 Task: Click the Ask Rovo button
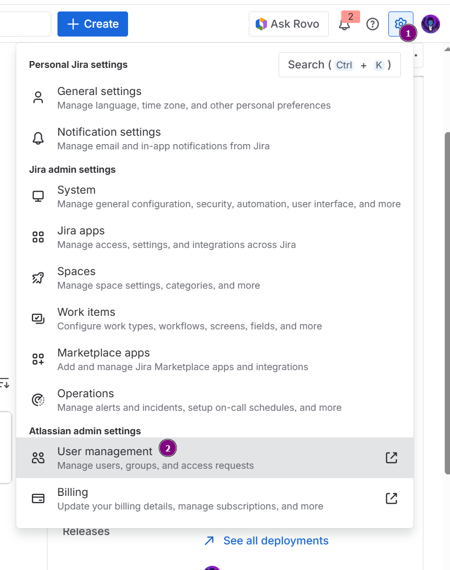[289, 23]
